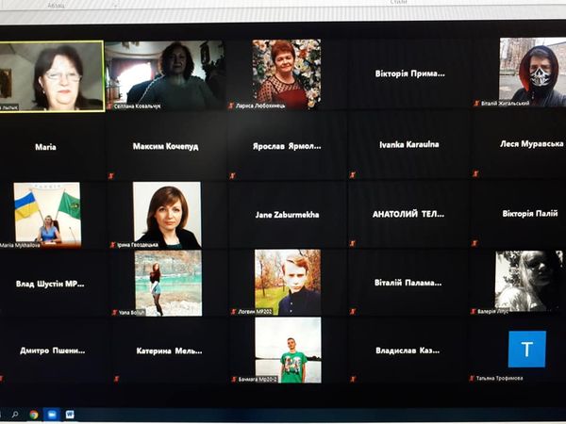Click muted mic icon beside Лариса Любохинець
Image resolution: width=566 pixels, height=424 pixels.
(231, 106)
